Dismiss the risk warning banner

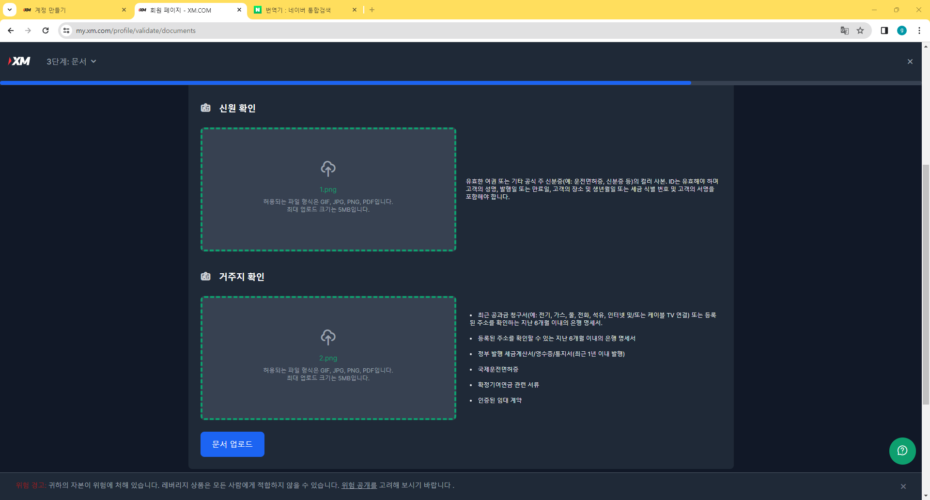coord(902,485)
